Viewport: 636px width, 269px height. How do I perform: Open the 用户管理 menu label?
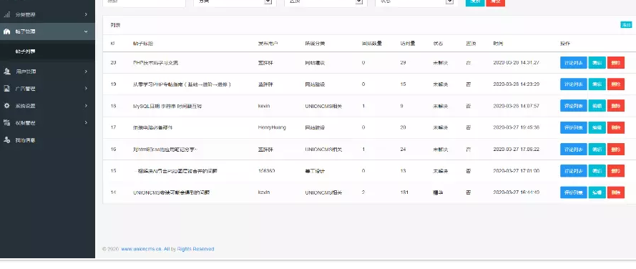26,72
